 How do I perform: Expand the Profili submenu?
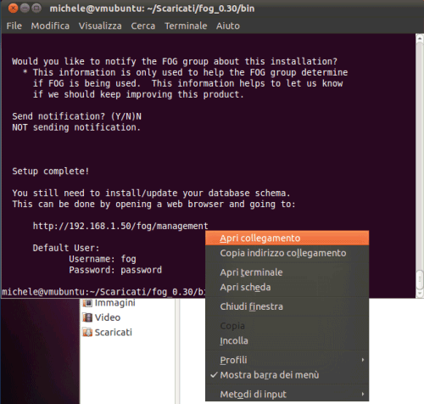(x=287, y=360)
